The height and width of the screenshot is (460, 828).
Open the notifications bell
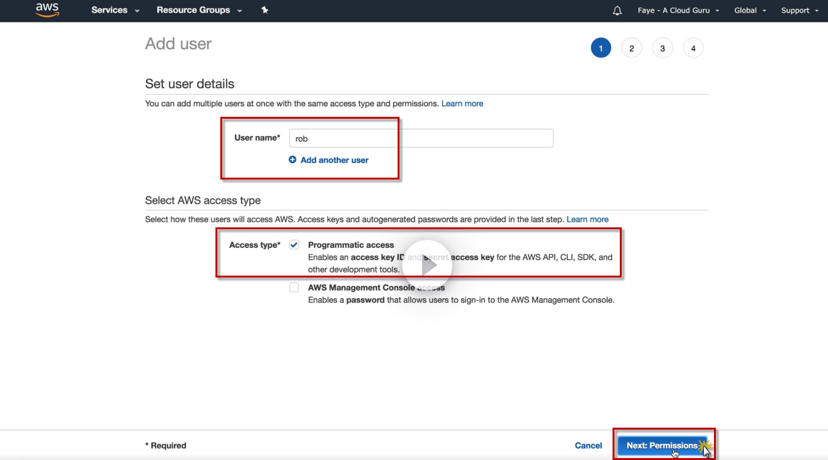[x=617, y=11]
